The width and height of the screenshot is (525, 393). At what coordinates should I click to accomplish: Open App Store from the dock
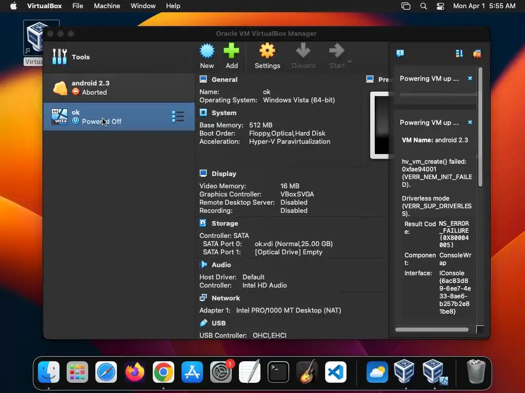(192, 372)
